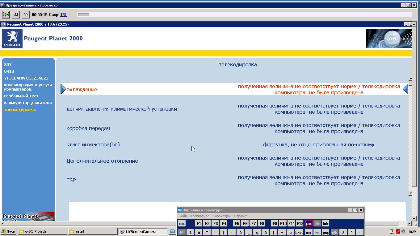Click the 807 model entry in sidebar
420x236 pixels.
(8, 64)
